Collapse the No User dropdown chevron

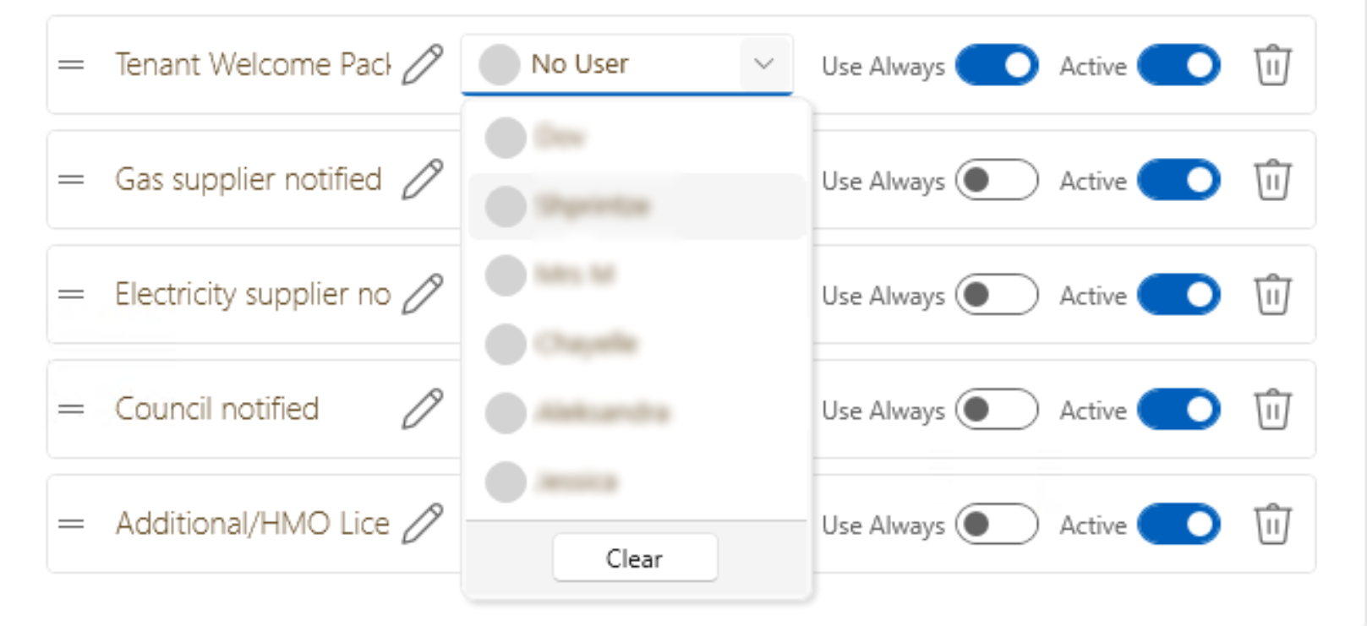coord(763,64)
